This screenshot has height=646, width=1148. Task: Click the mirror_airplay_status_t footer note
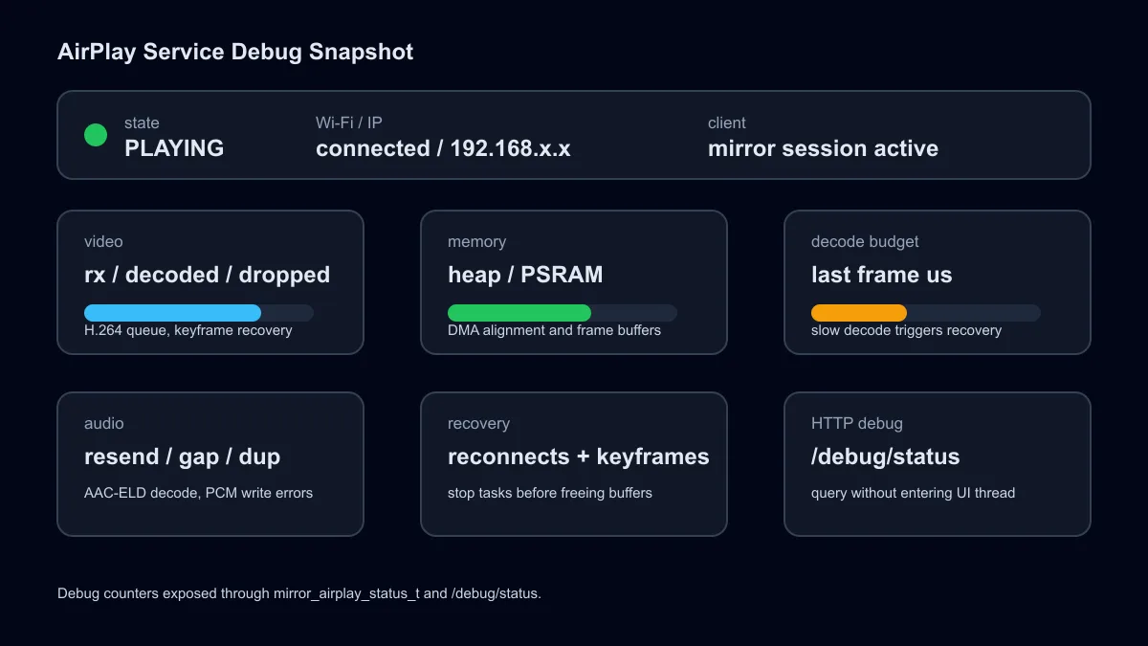click(x=299, y=593)
